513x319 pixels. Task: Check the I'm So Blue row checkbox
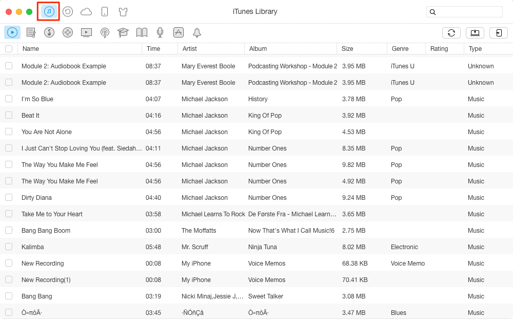pos(9,99)
